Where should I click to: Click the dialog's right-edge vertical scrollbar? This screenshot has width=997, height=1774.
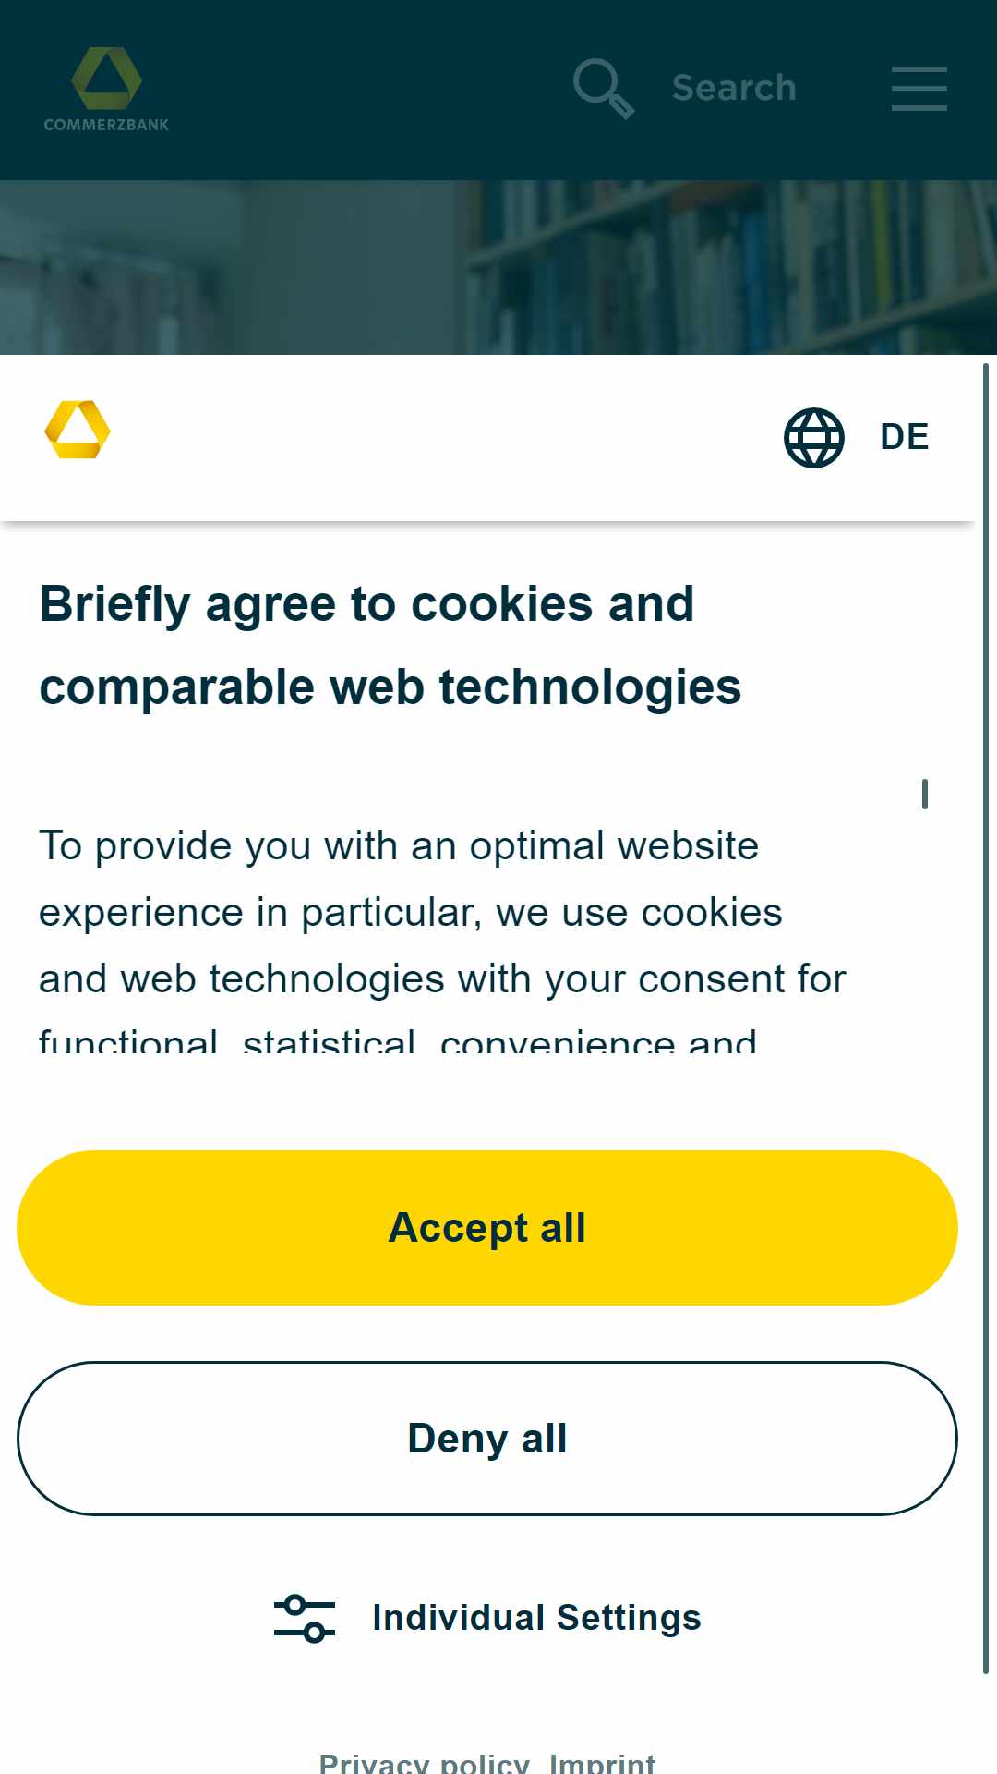986,1018
